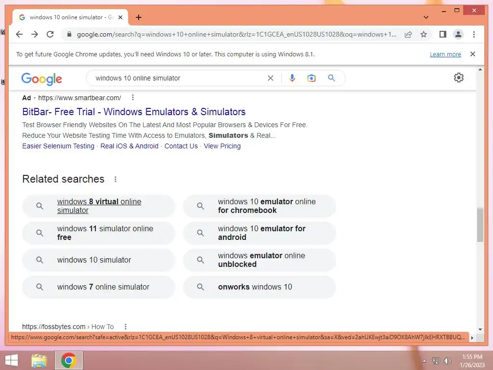The image size is (493, 370).
Task: Select the windows 10 simulator suggestion
Action: (x=98, y=260)
